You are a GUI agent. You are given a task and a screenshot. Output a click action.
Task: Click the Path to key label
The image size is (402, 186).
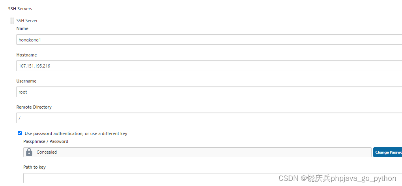pyautogui.click(x=35, y=167)
